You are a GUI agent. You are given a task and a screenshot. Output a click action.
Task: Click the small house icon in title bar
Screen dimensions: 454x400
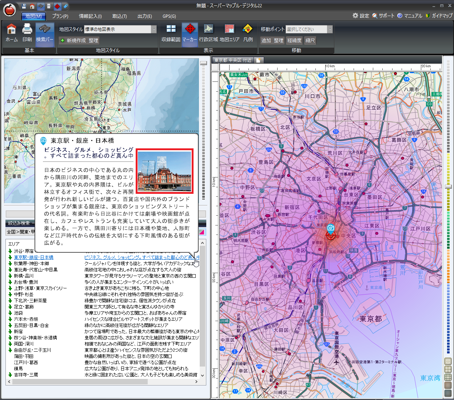(32, 6)
